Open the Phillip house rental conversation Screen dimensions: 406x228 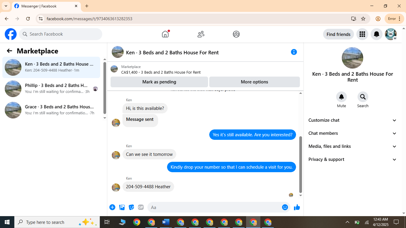click(51, 89)
